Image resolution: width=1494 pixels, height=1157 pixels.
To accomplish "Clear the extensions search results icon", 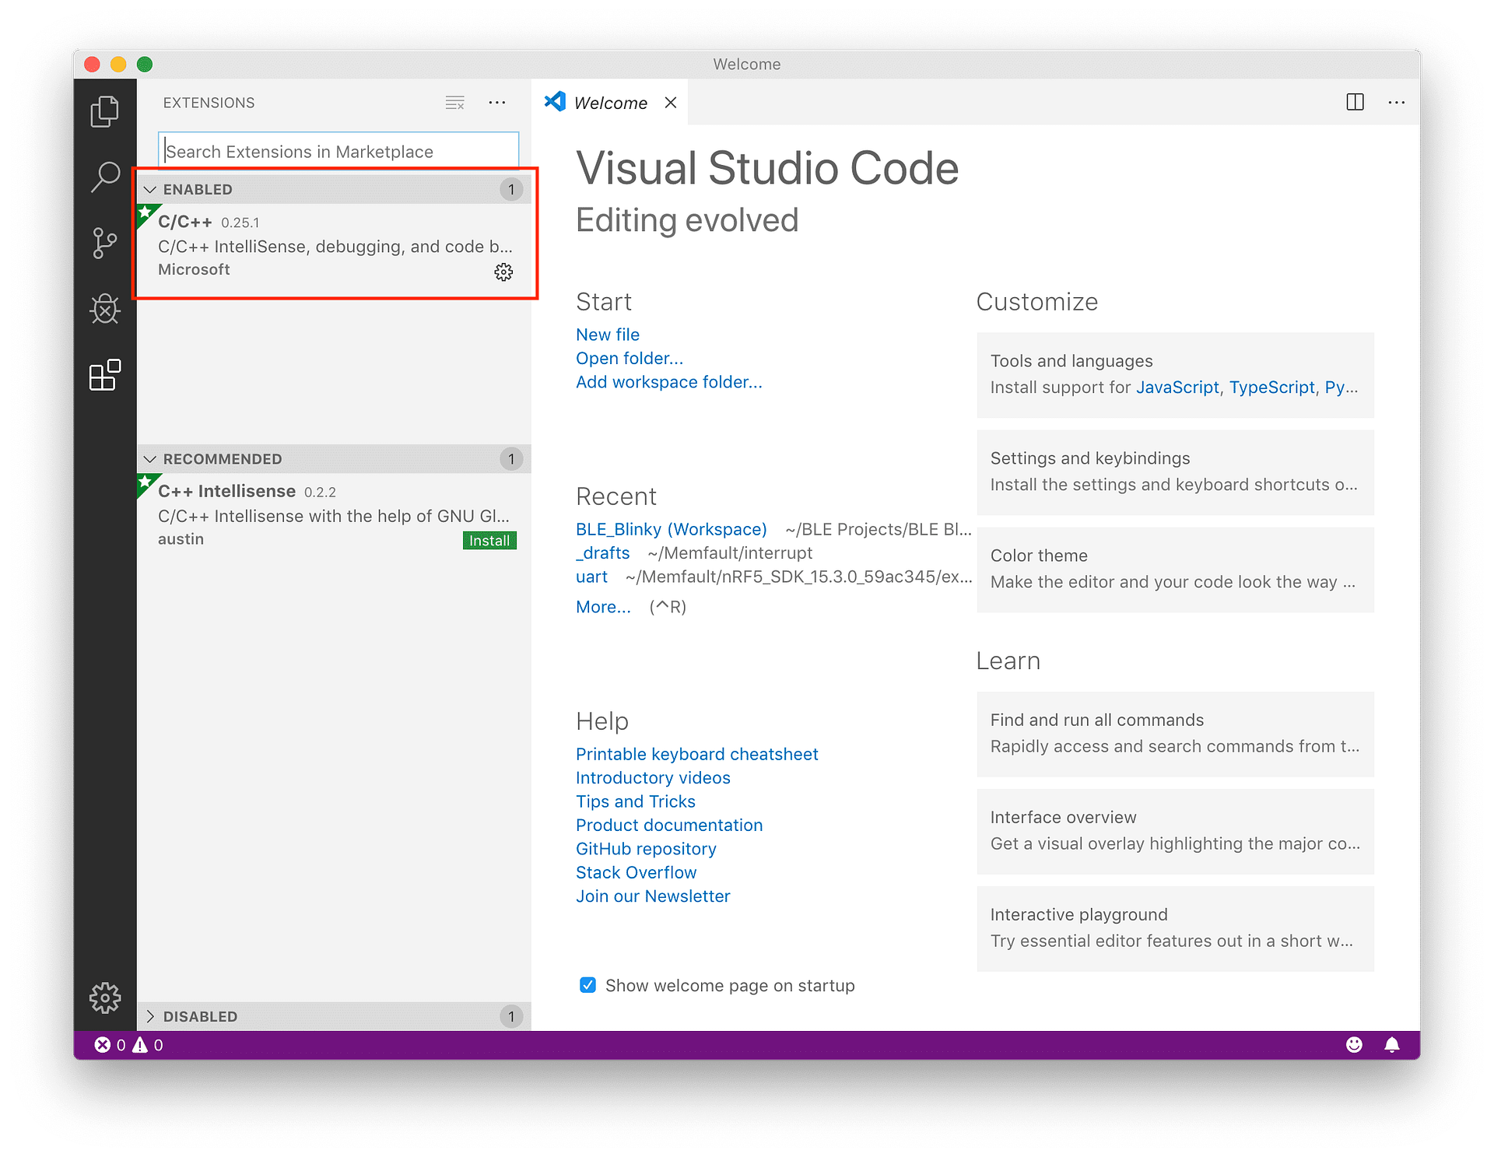I will click(x=455, y=103).
